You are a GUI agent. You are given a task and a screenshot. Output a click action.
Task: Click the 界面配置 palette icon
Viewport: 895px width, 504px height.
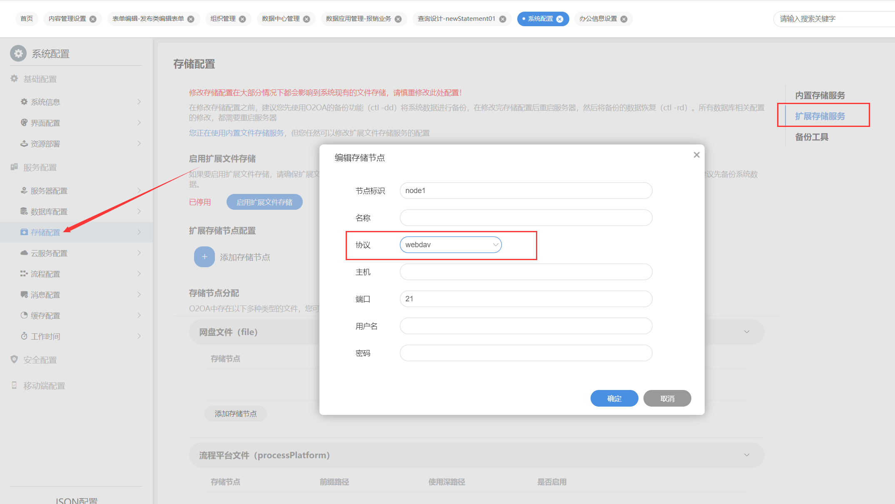[x=24, y=123]
